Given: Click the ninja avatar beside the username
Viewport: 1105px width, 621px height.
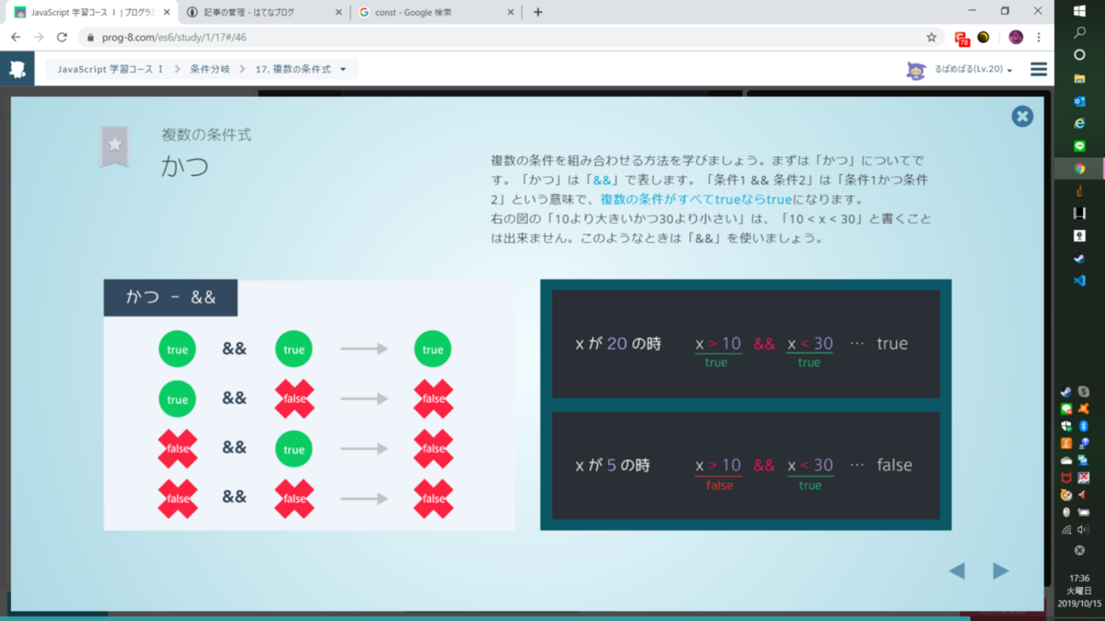Looking at the screenshot, I should coord(915,71).
